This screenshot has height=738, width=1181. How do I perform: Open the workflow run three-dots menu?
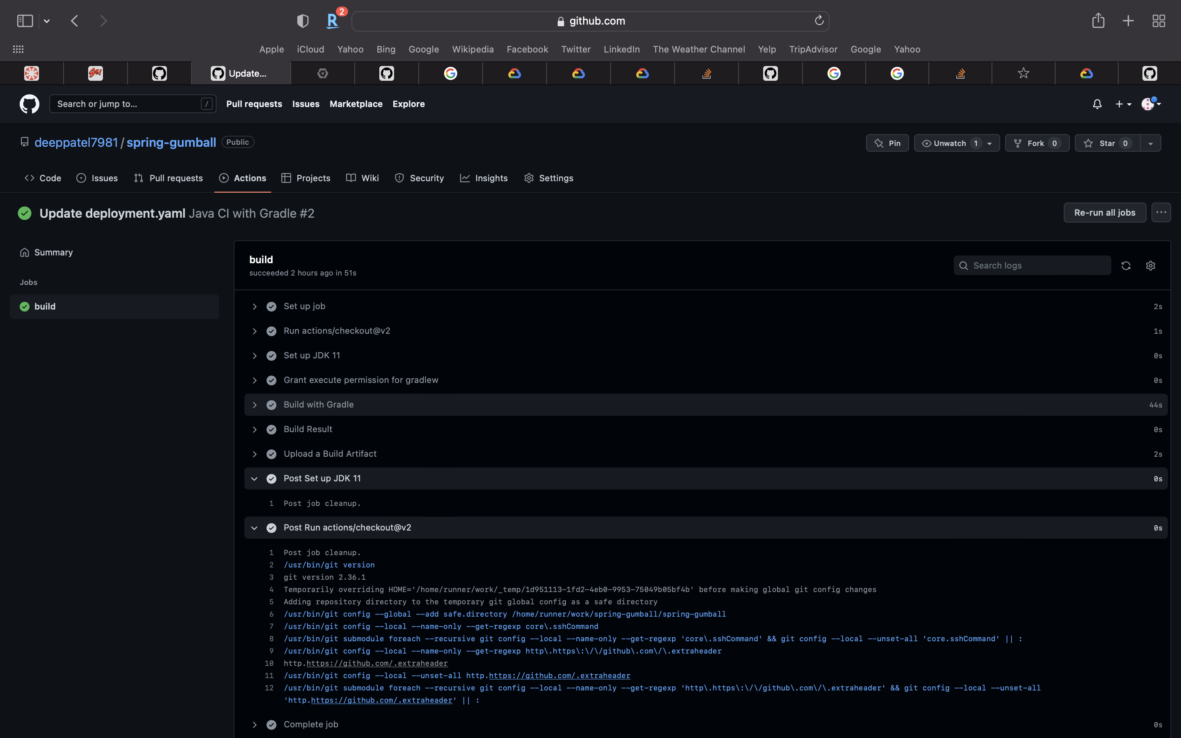coord(1161,212)
